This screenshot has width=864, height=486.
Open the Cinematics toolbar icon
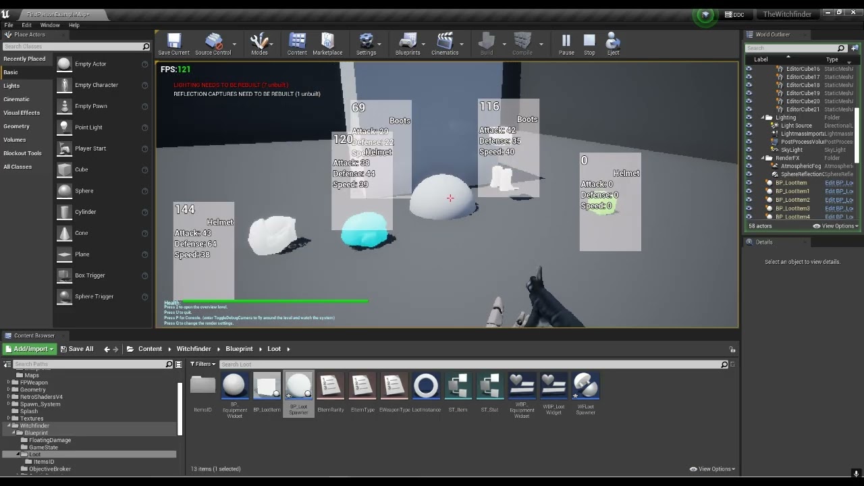445,45
